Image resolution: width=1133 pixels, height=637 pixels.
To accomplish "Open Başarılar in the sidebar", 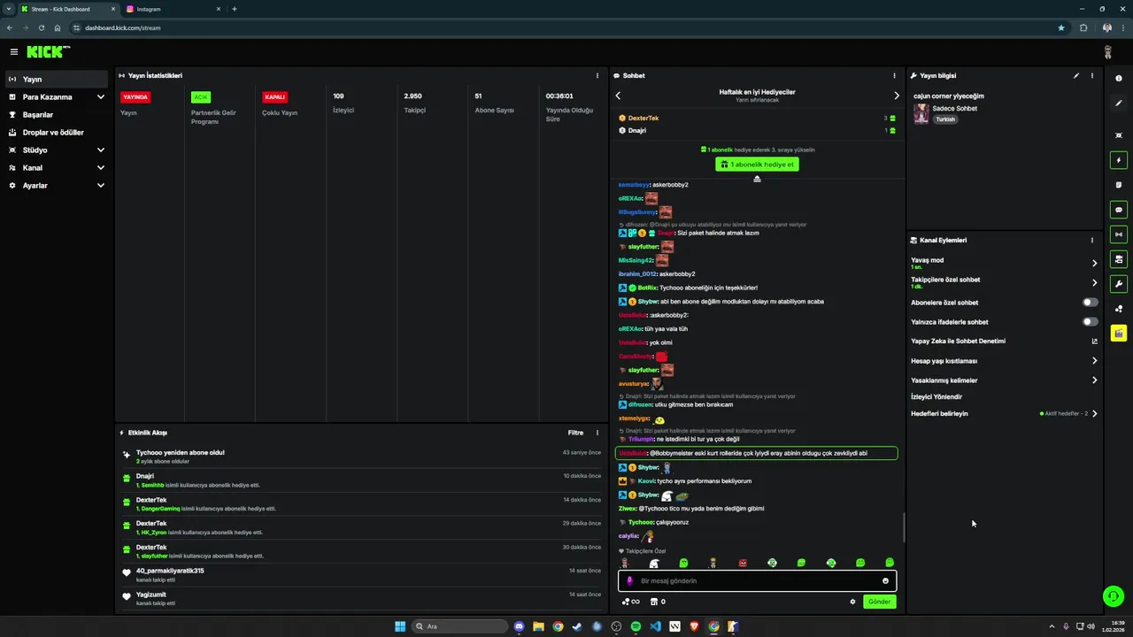I will click(x=57, y=114).
